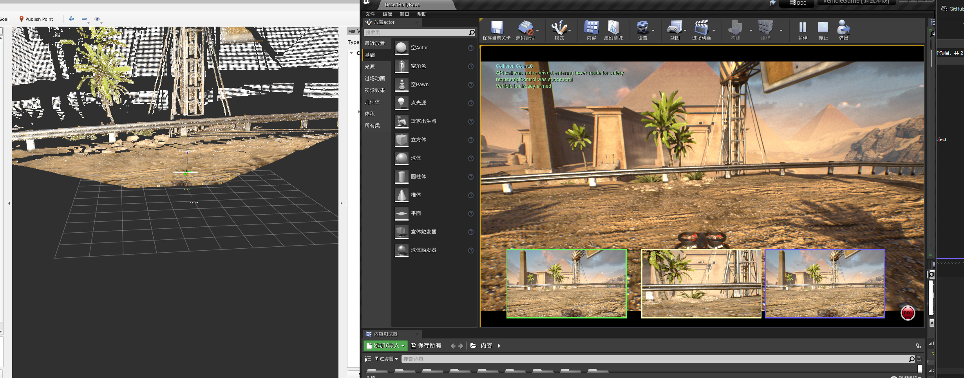Select the Empty Actor (空Actor) sphere icon

[x=402, y=48]
